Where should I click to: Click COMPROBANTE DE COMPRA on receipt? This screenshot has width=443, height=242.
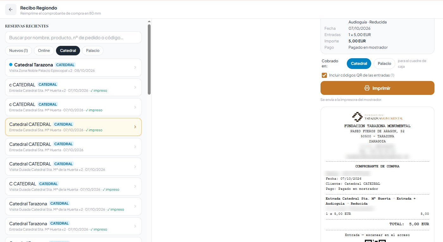coord(377,166)
